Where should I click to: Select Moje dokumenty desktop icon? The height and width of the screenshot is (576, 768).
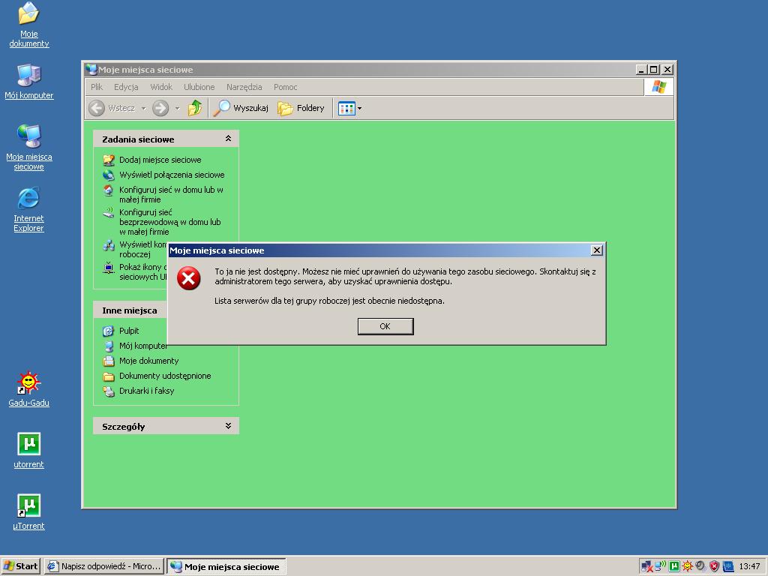pyautogui.click(x=29, y=25)
